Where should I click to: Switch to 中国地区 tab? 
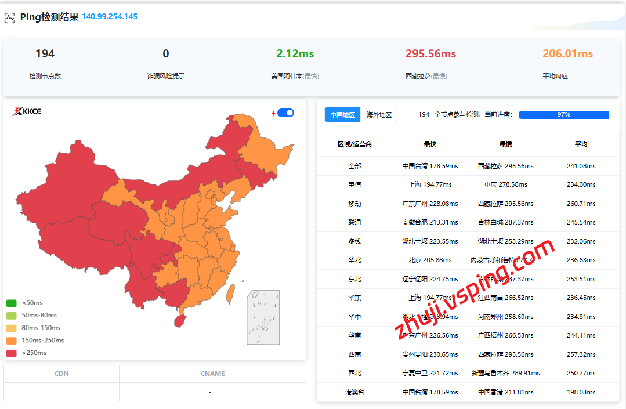pyautogui.click(x=342, y=115)
